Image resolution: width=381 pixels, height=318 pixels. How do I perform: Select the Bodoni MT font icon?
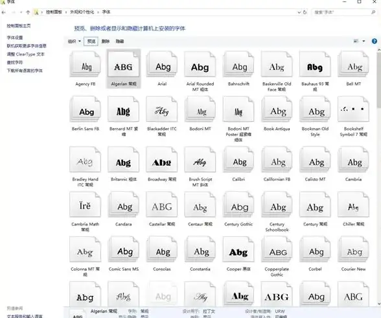[x=200, y=109]
